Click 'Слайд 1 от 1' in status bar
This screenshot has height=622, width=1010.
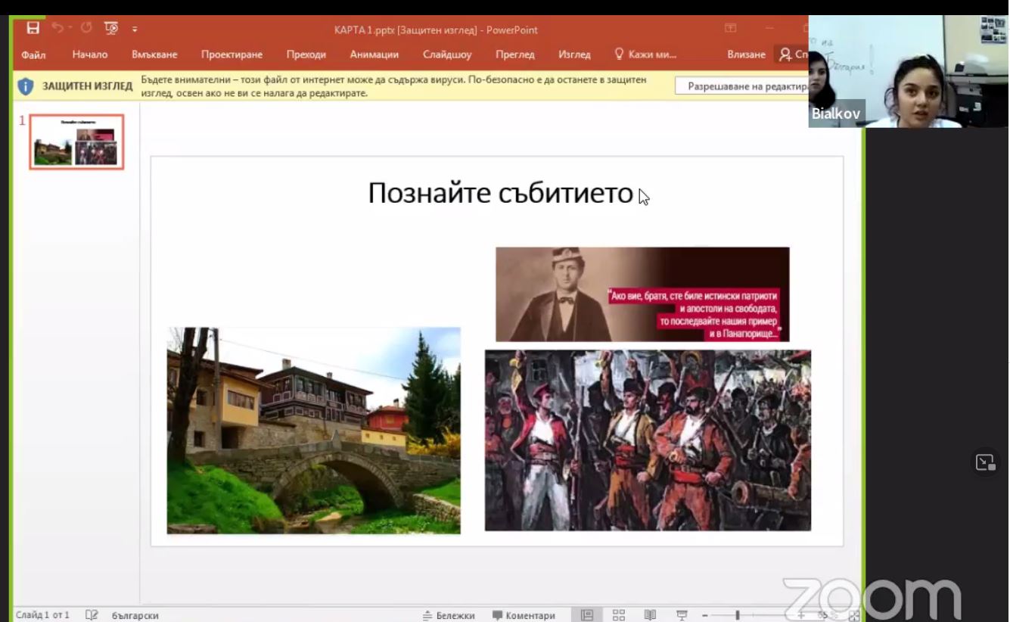[43, 615]
